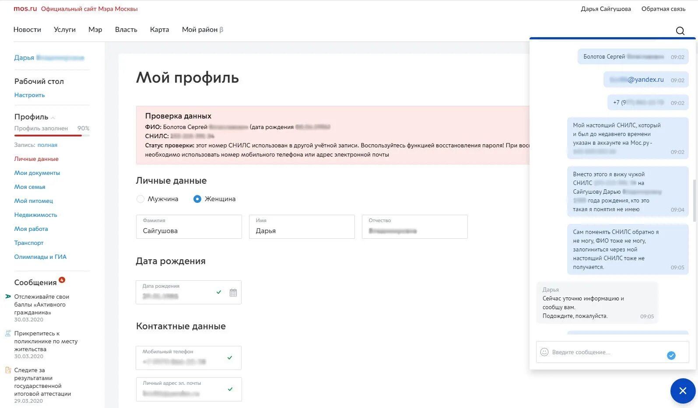Focus the Отчество input field

click(x=415, y=227)
